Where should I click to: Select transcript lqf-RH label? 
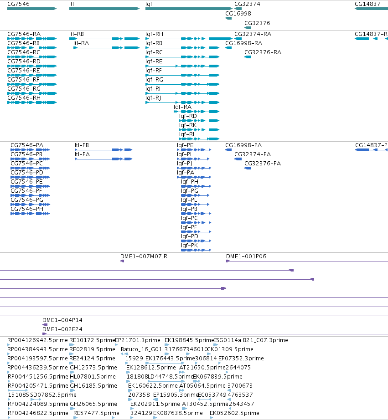pos(154,34)
